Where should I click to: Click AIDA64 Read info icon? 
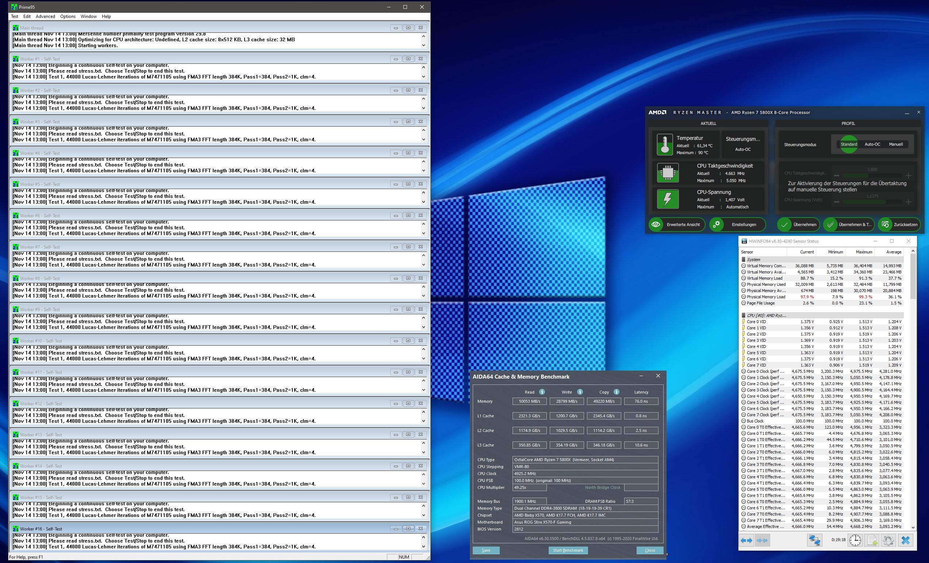click(542, 392)
